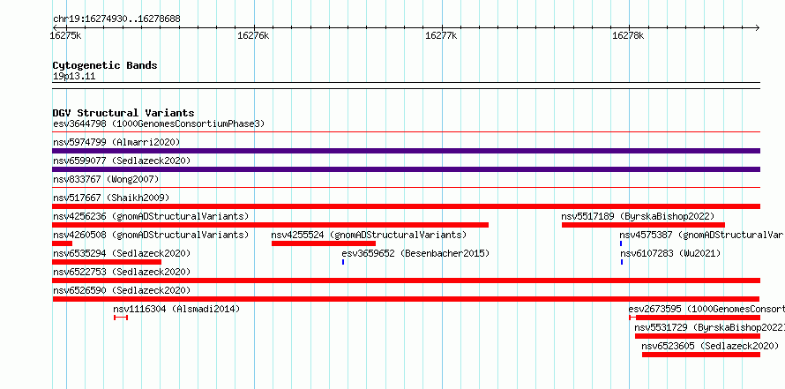Click the nsv1116304 (Alsmadi2014) label
This screenshot has width=785, height=389.
coord(176,309)
